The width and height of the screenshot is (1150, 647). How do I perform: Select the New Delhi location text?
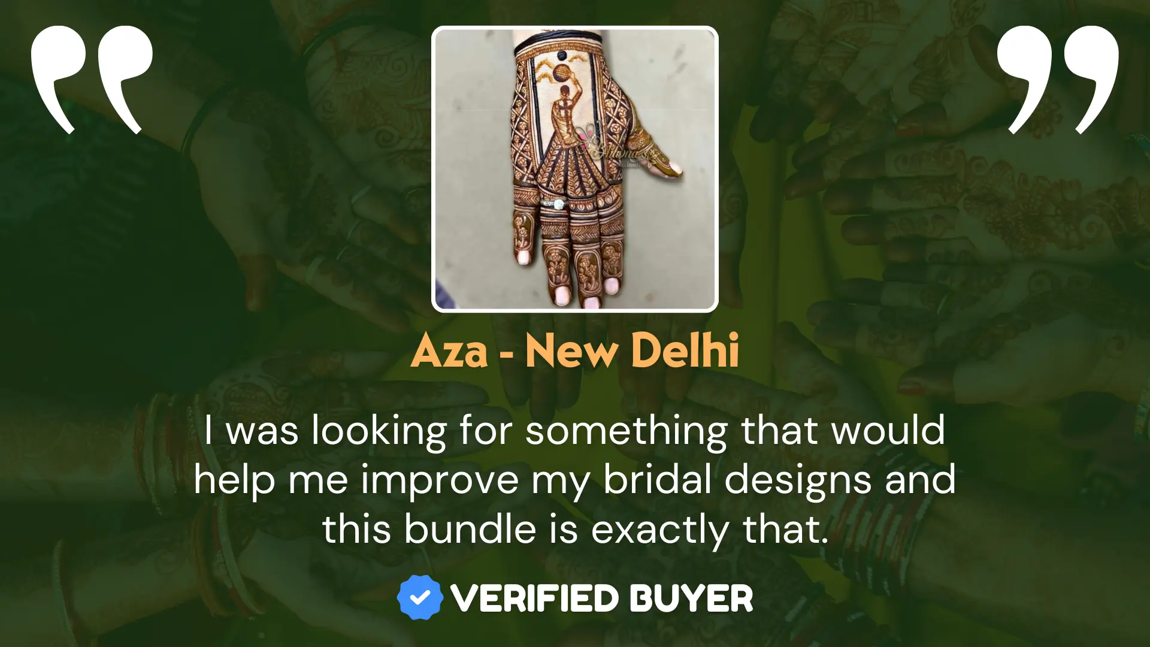(632, 350)
